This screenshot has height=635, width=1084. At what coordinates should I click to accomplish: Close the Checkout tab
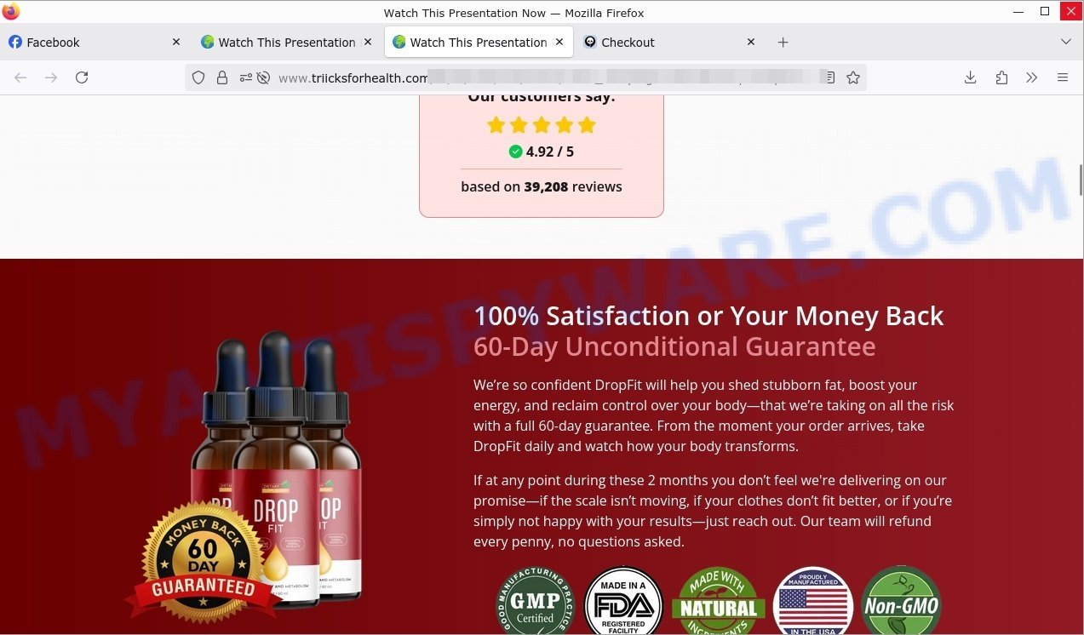click(x=751, y=42)
